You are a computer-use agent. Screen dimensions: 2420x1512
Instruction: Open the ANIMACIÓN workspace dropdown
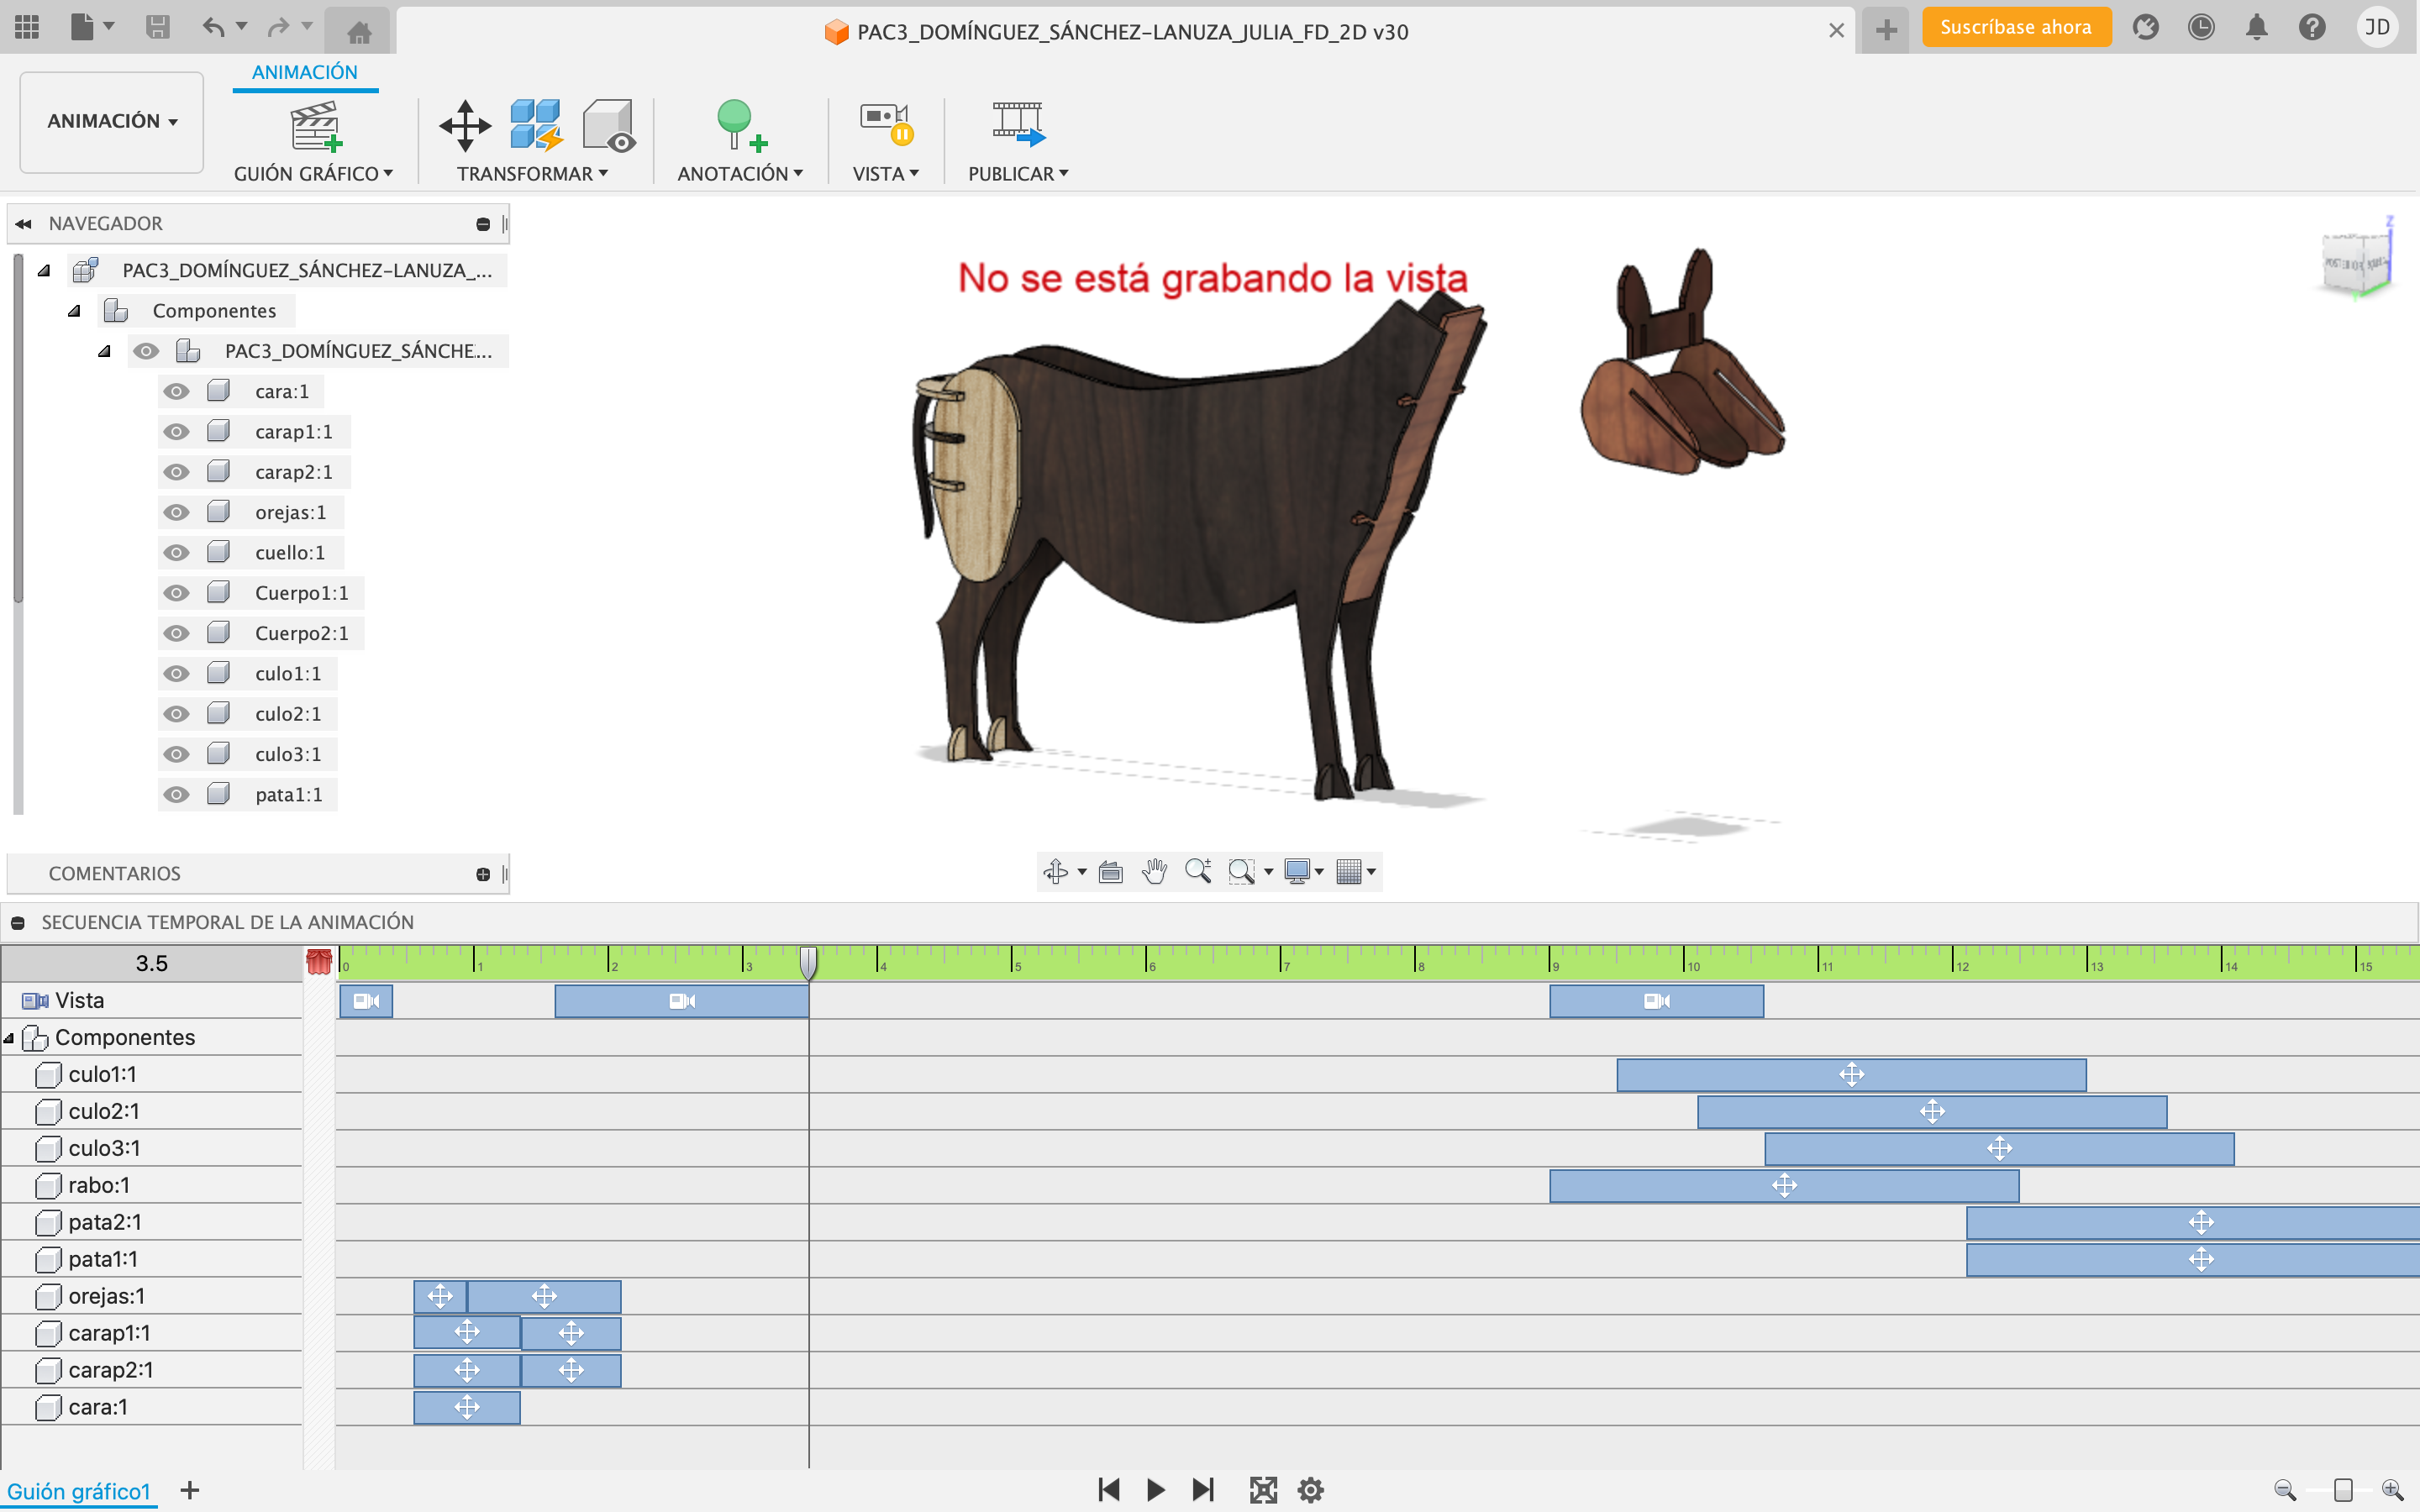pyautogui.click(x=112, y=121)
